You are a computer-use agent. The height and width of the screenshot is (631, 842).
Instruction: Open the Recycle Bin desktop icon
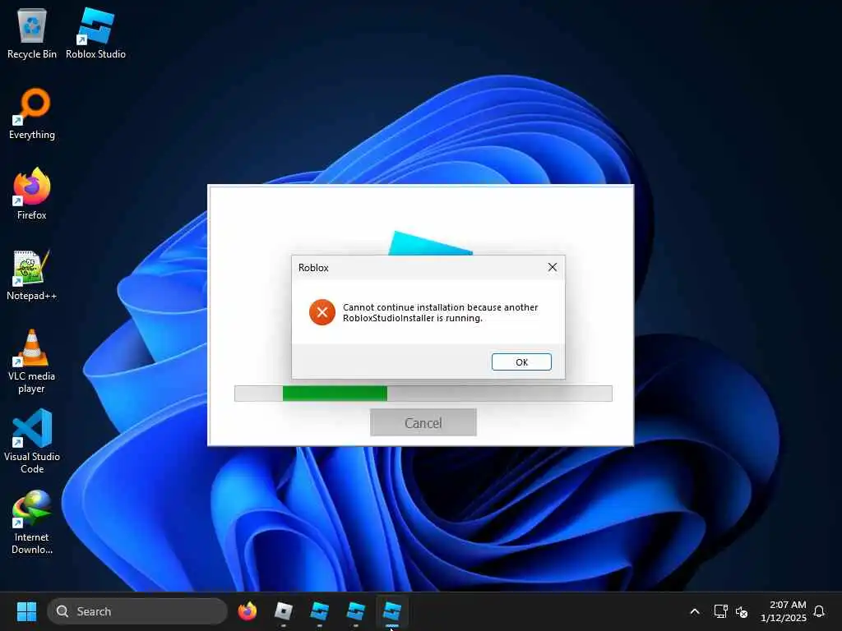coord(32,33)
